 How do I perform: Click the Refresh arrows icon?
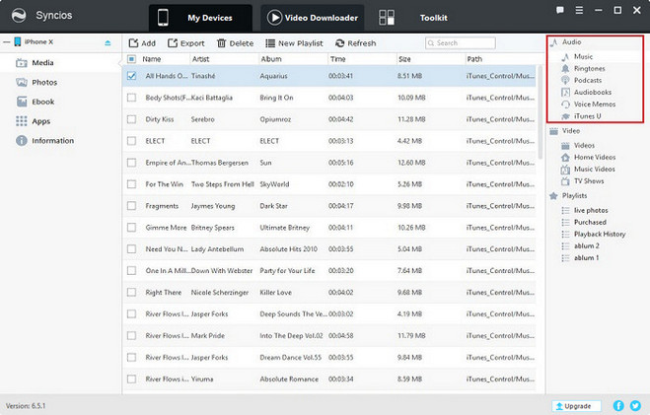(x=339, y=43)
